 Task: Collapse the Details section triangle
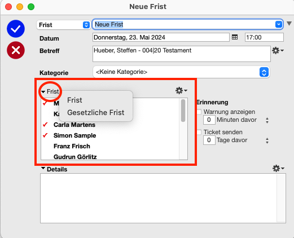point(43,168)
